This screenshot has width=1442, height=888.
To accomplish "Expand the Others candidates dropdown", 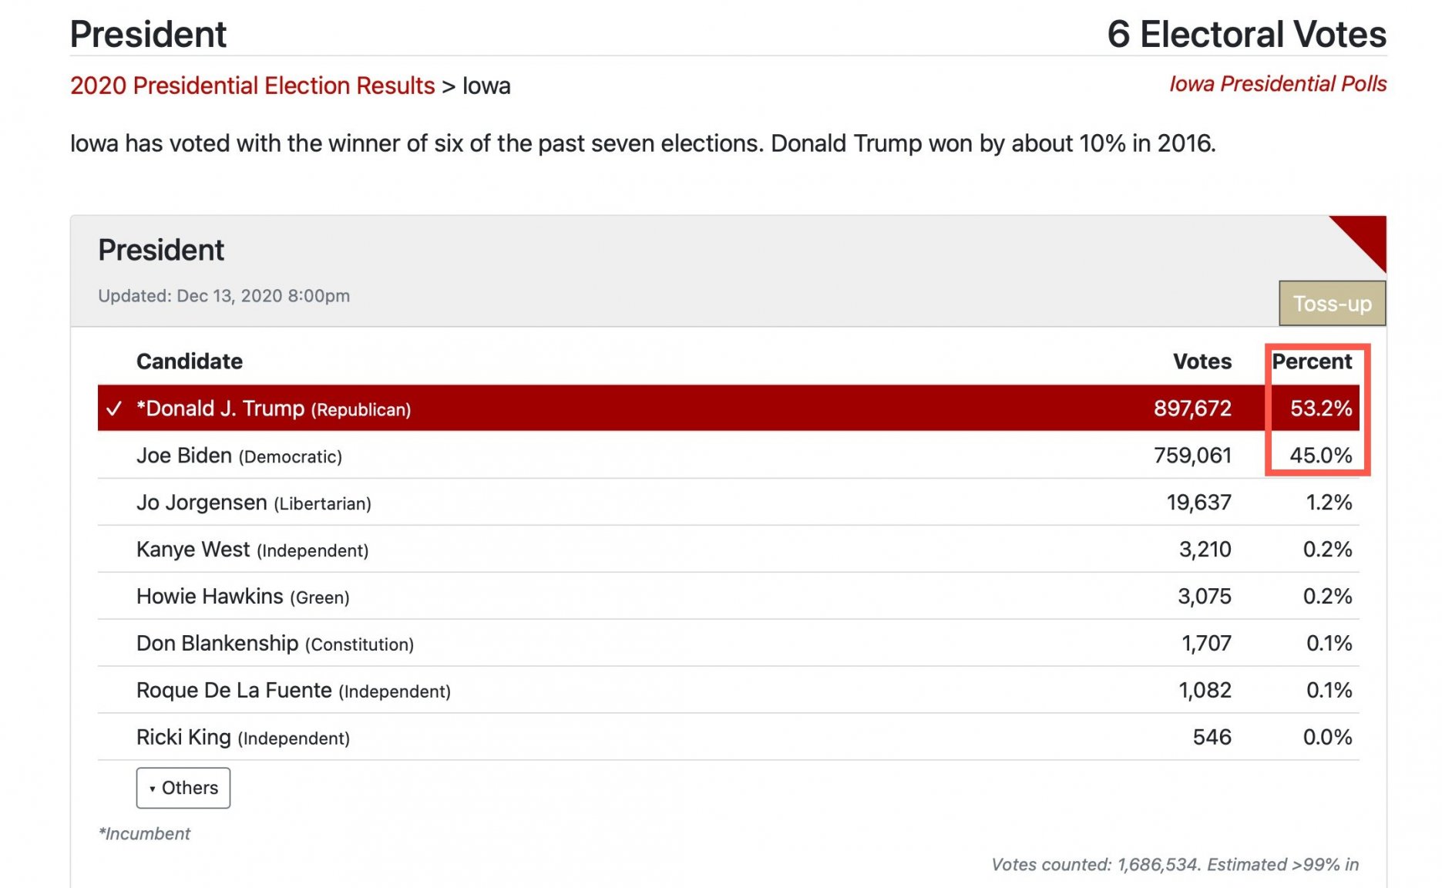I will point(183,788).
